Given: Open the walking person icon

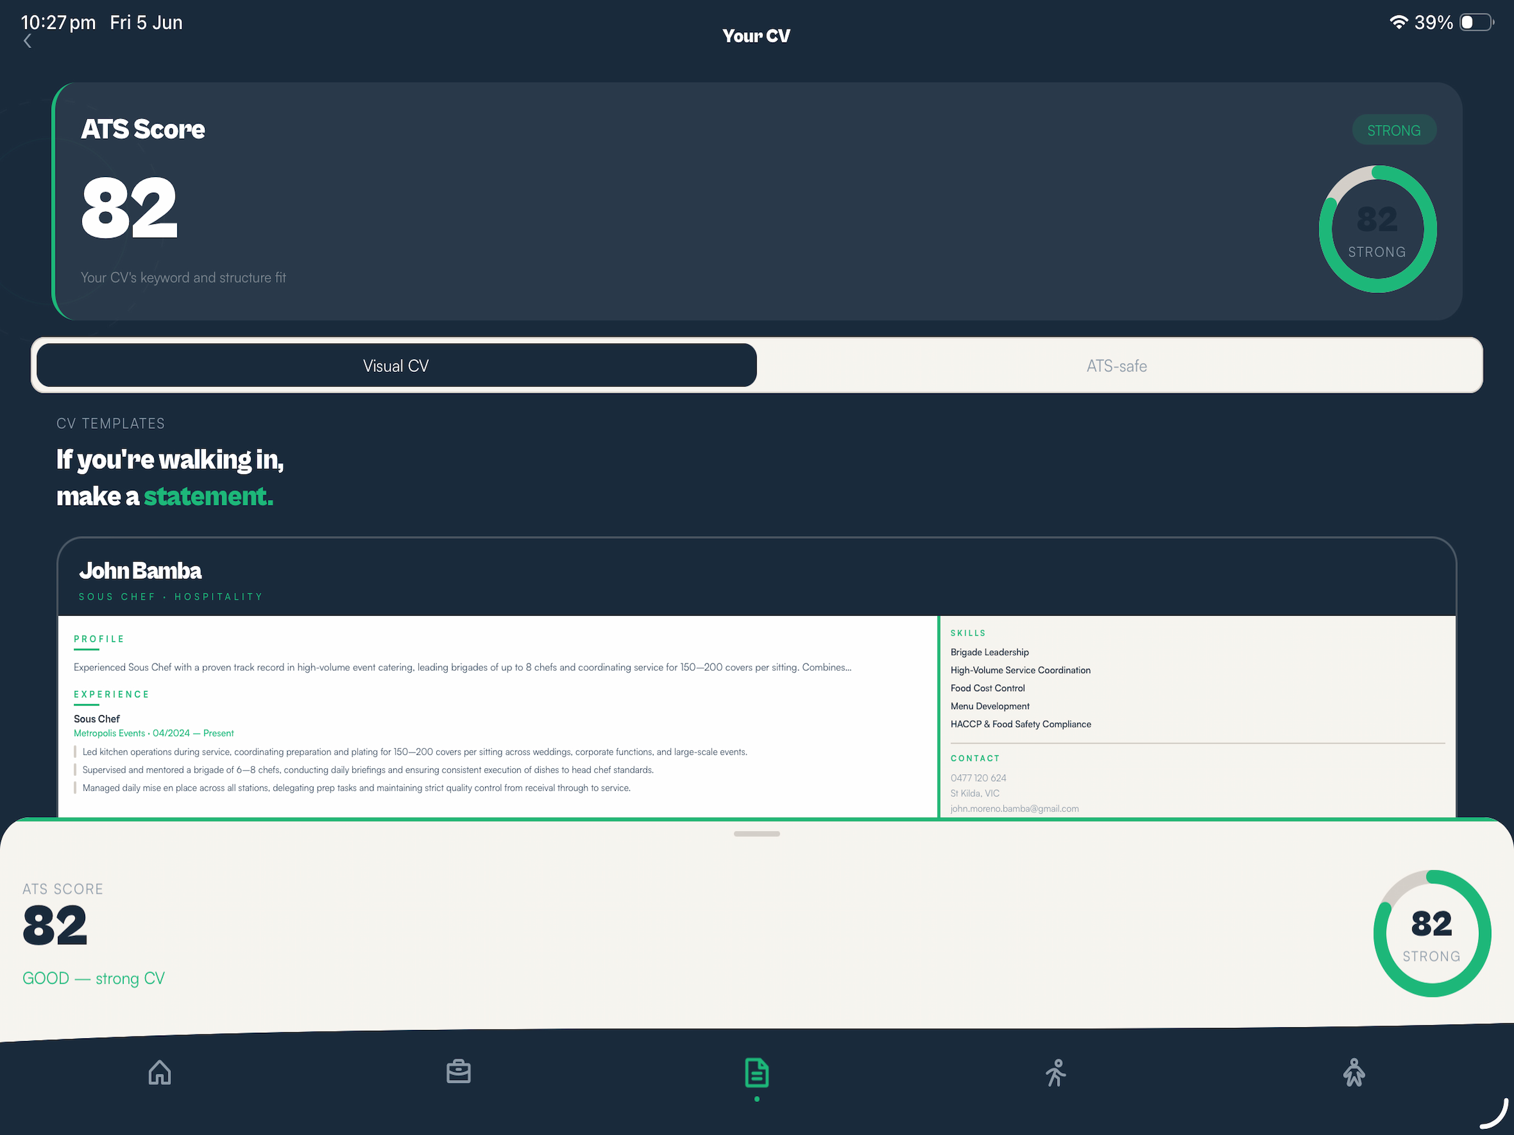Looking at the screenshot, I should [1055, 1072].
